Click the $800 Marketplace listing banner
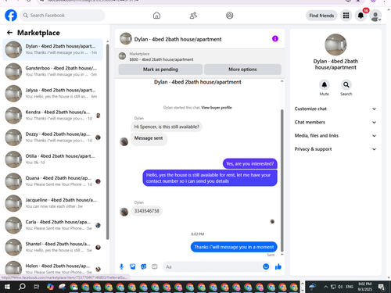391x293 pixels. 199,56
